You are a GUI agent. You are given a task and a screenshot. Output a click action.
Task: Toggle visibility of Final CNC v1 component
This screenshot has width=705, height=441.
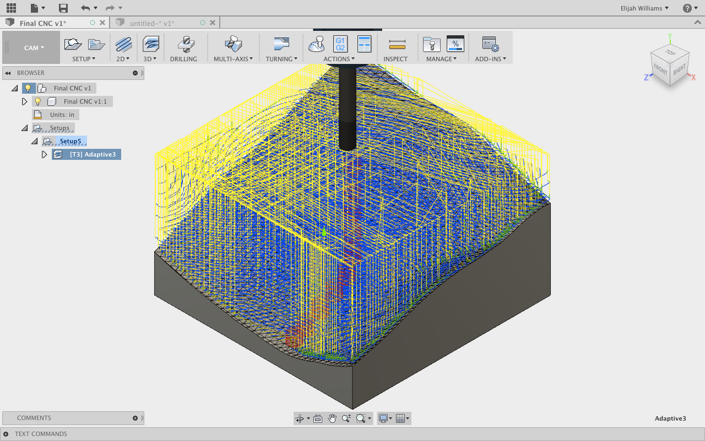tap(29, 88)
